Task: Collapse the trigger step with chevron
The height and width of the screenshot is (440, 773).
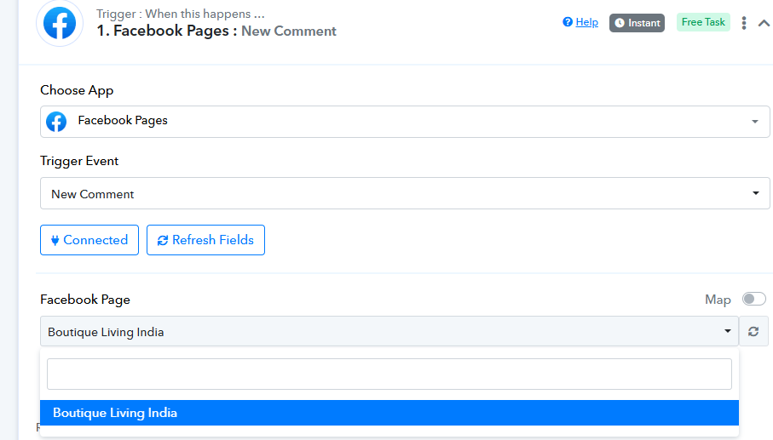Action: tap(764, 23)
